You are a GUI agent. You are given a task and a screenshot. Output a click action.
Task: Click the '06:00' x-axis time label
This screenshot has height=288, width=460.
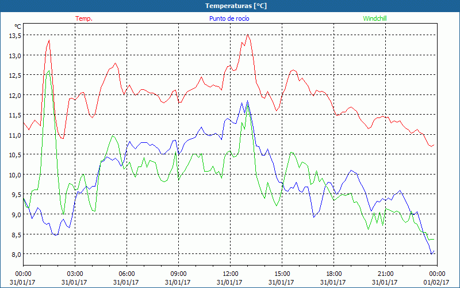click(126, 274)
